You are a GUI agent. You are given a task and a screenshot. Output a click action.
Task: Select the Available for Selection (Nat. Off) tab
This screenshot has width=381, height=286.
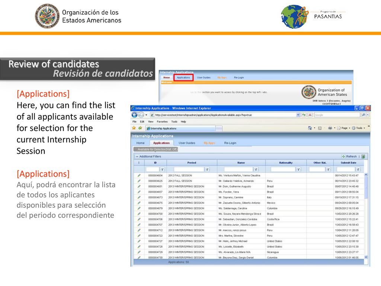coord(156,149)
